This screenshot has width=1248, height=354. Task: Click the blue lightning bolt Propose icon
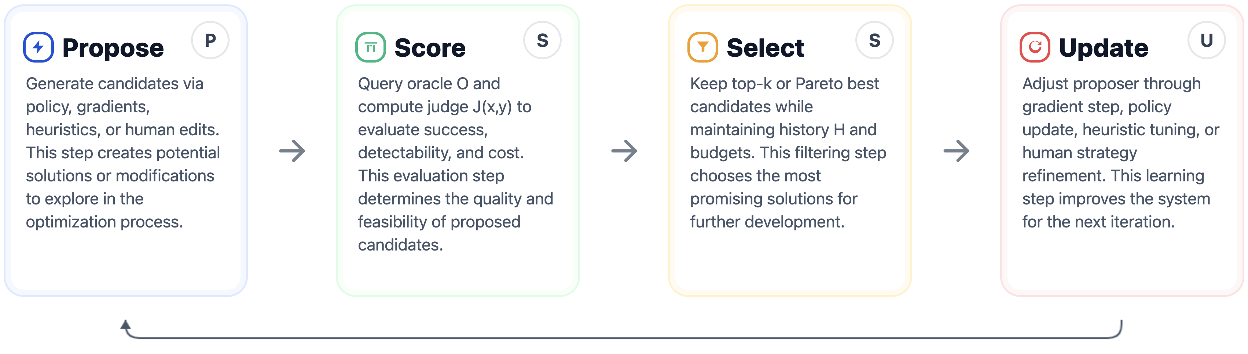coord(38,47)
